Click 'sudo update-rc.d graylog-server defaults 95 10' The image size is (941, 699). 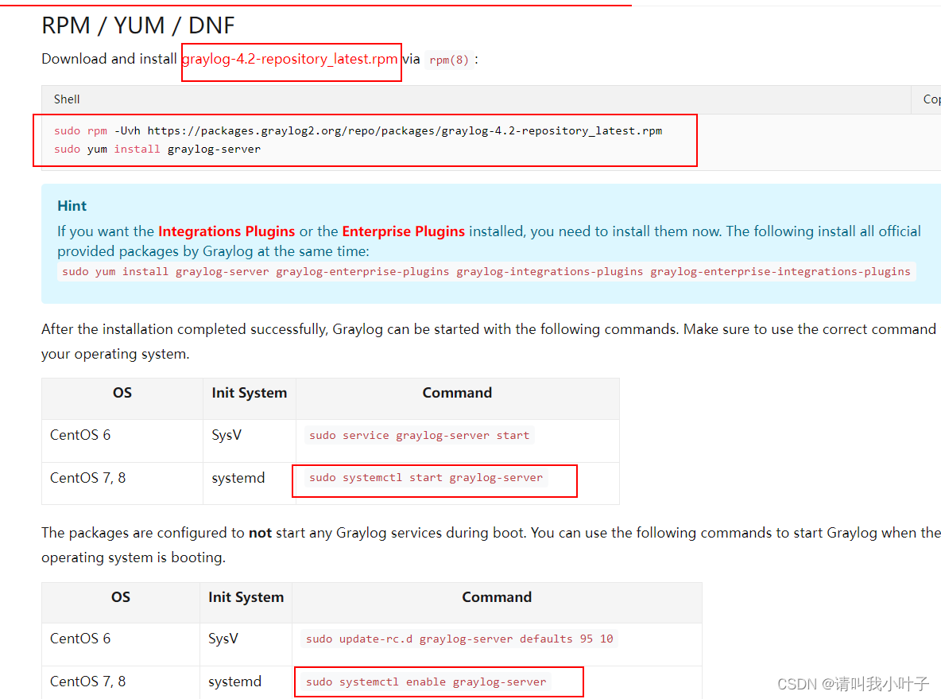tap(459, 639)
